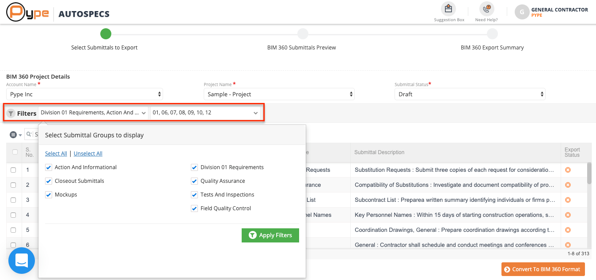The width and height of the screenshot is (596, 280).
Task: Click Convert To BIM 360 Format
Action: click(x=543, y=269)
